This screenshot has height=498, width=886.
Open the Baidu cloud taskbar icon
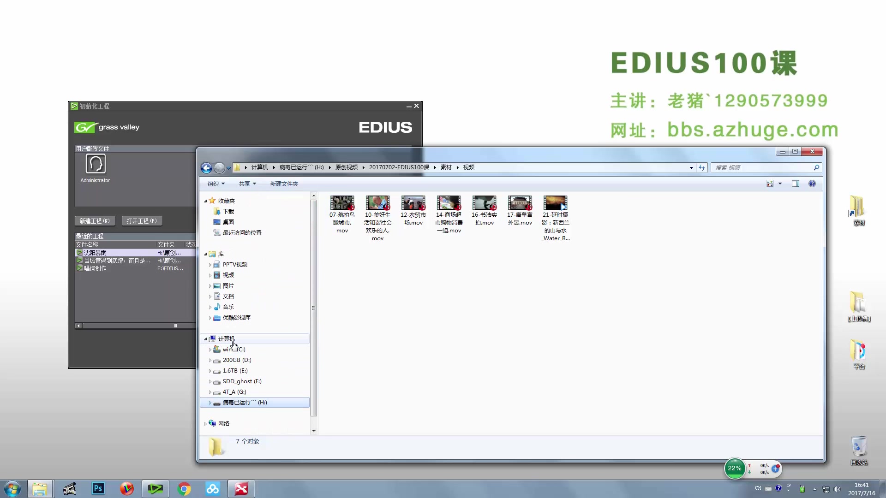(213, 489)
